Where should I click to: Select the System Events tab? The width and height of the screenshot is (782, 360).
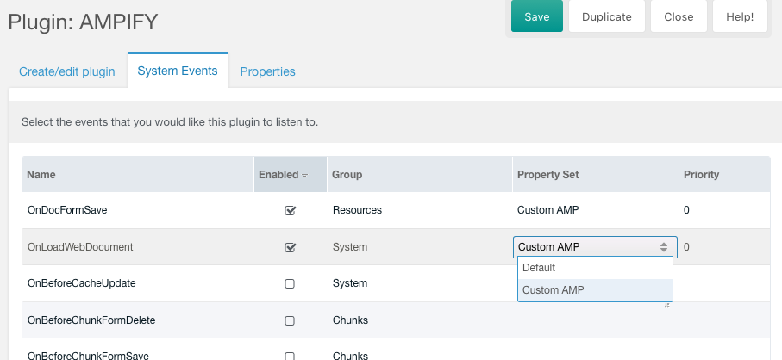[178, 71]
